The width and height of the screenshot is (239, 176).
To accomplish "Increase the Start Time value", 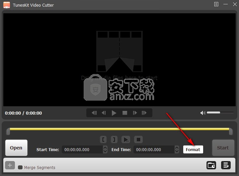I will [105, 148].
